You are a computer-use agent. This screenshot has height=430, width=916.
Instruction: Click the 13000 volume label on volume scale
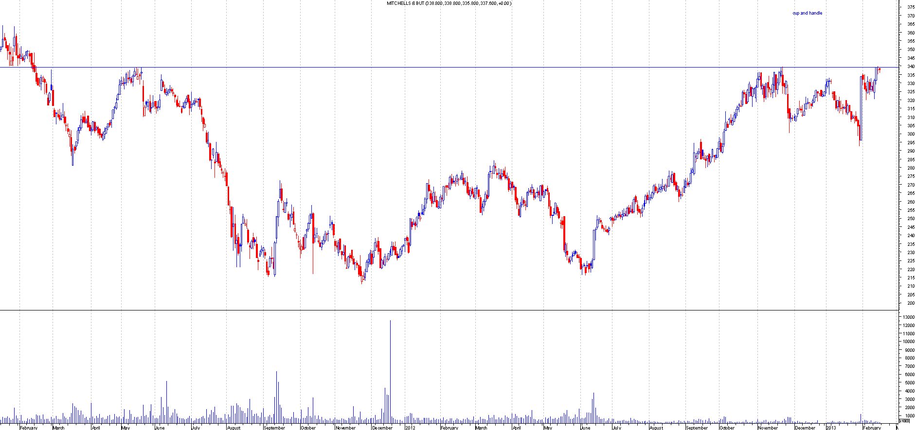pos(908,317)
